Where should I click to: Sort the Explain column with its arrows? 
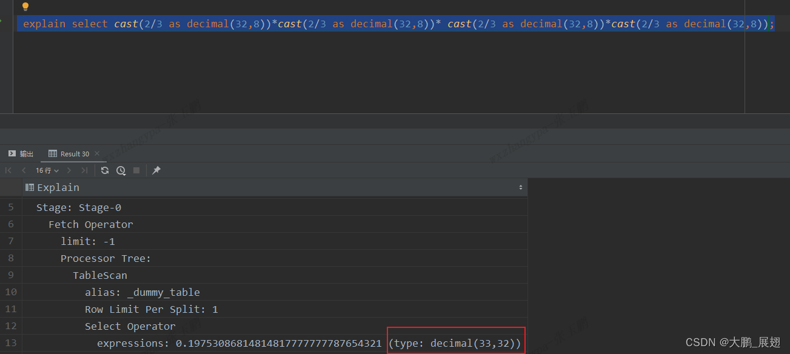tap(520, 187)
